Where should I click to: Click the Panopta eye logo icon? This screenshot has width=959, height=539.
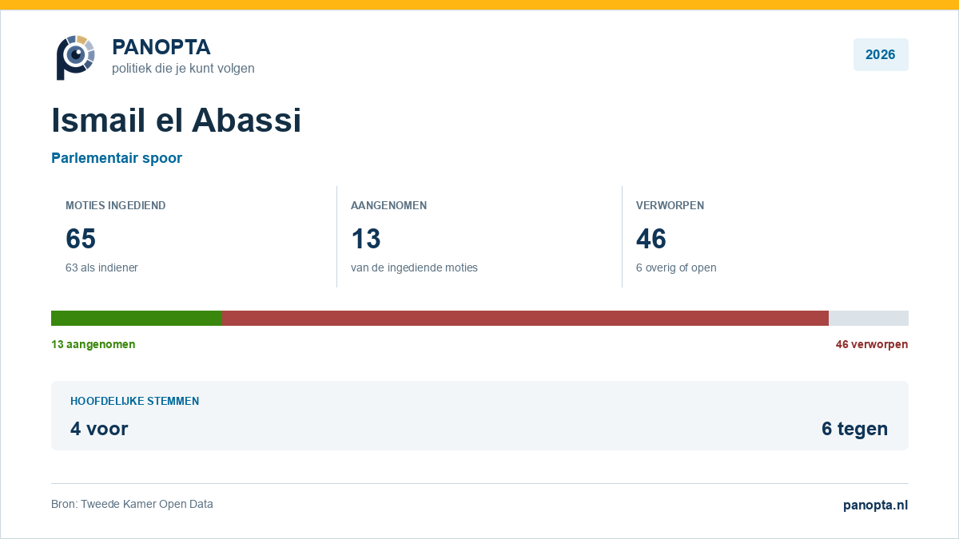pyautogui.click(x=76, y=57)
